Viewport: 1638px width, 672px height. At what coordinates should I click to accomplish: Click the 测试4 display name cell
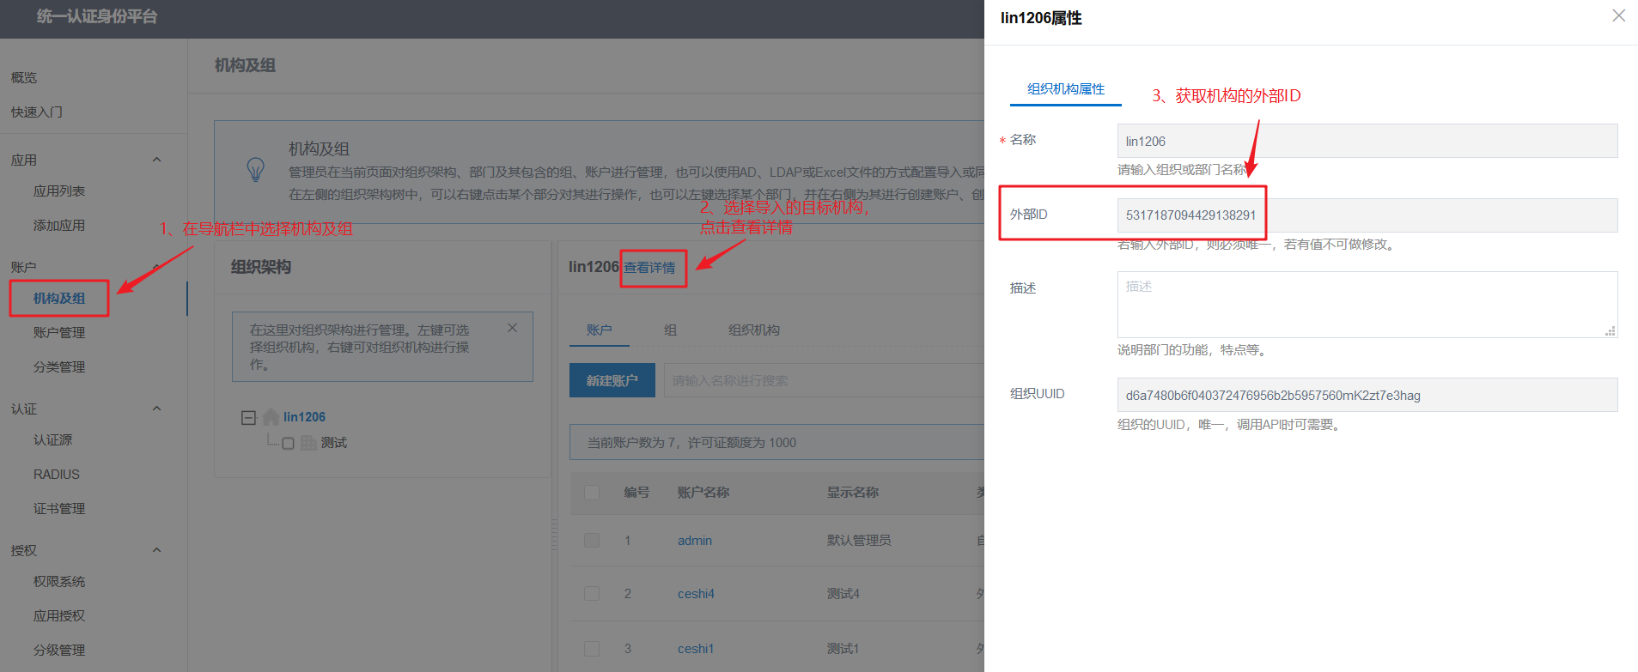click(843, 594)
